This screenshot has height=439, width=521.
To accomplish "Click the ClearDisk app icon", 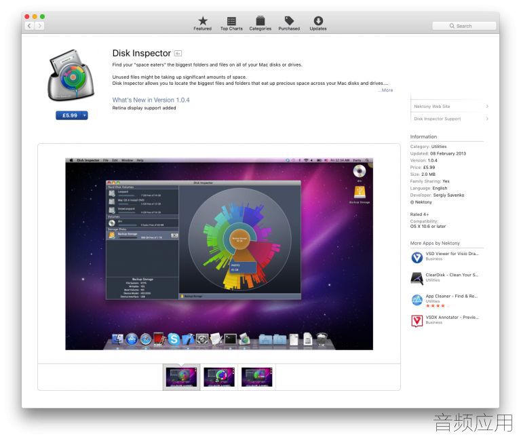I will coord(417,278).
